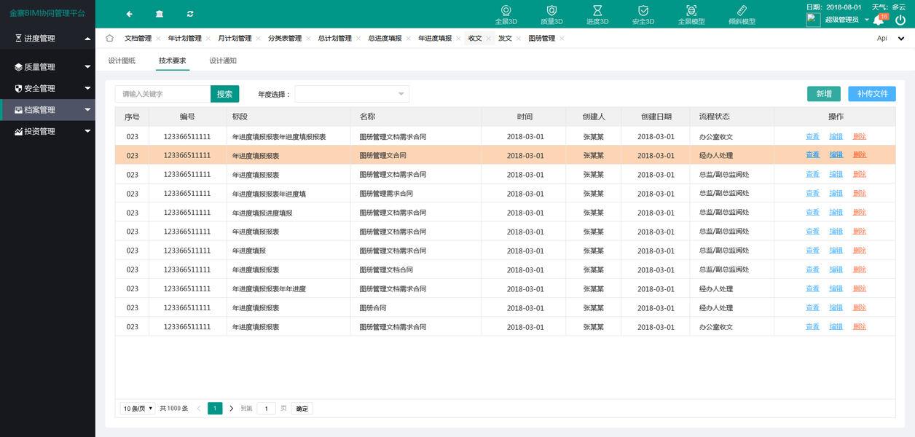This screenshot has height=437, width=915.
Task: Close the 发文 tab
Action: (x=519, y=39)
